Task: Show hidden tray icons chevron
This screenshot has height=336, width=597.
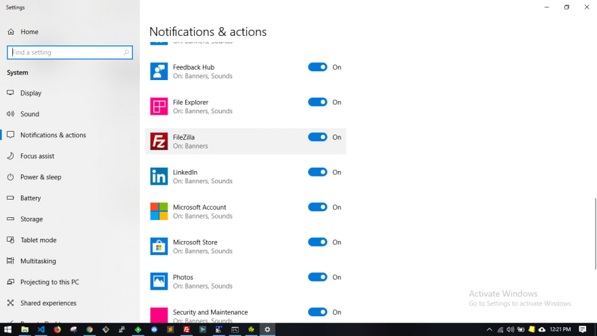Action: (489, 329)
